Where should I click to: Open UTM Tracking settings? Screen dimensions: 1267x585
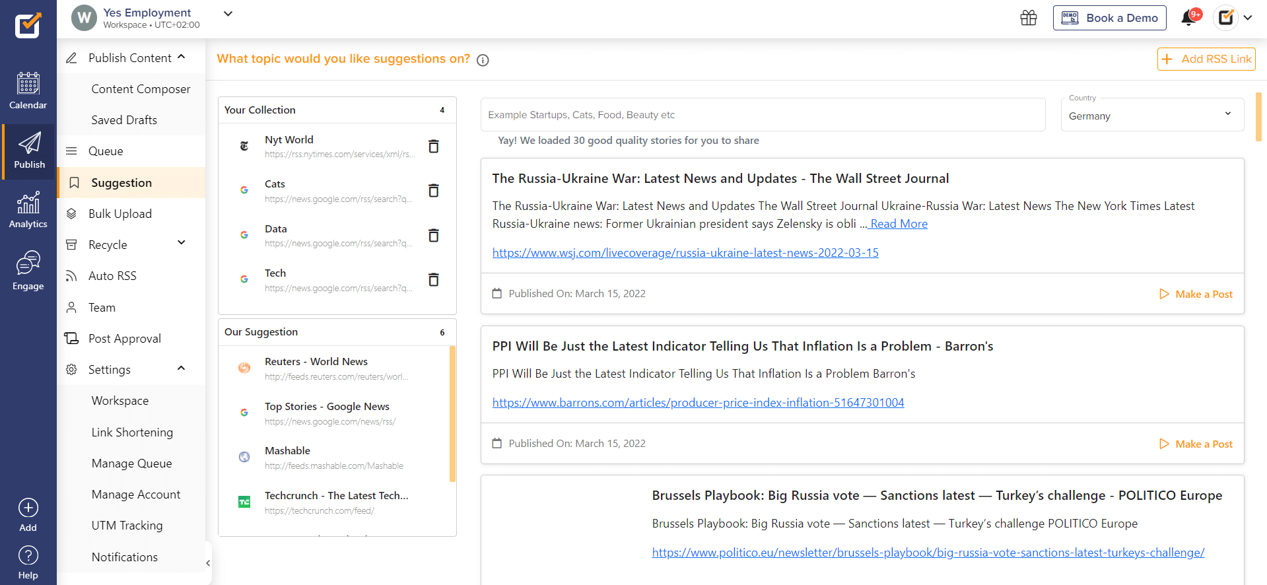click(x=127, y=525)
